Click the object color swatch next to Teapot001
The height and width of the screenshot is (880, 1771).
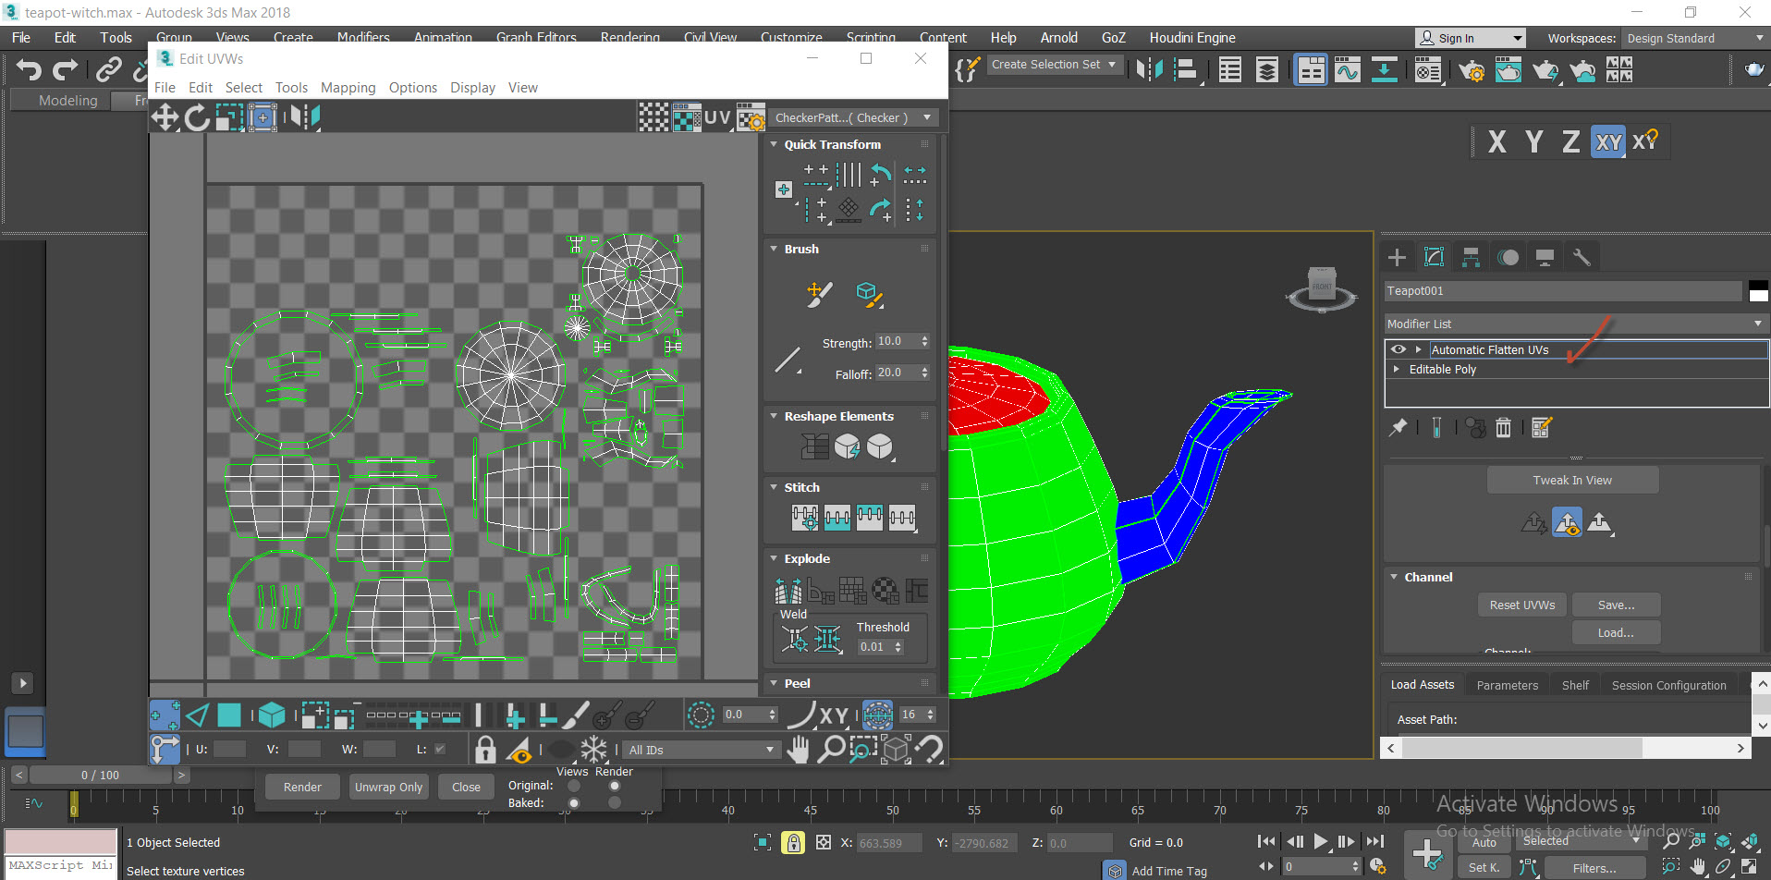click(1758, 290)
